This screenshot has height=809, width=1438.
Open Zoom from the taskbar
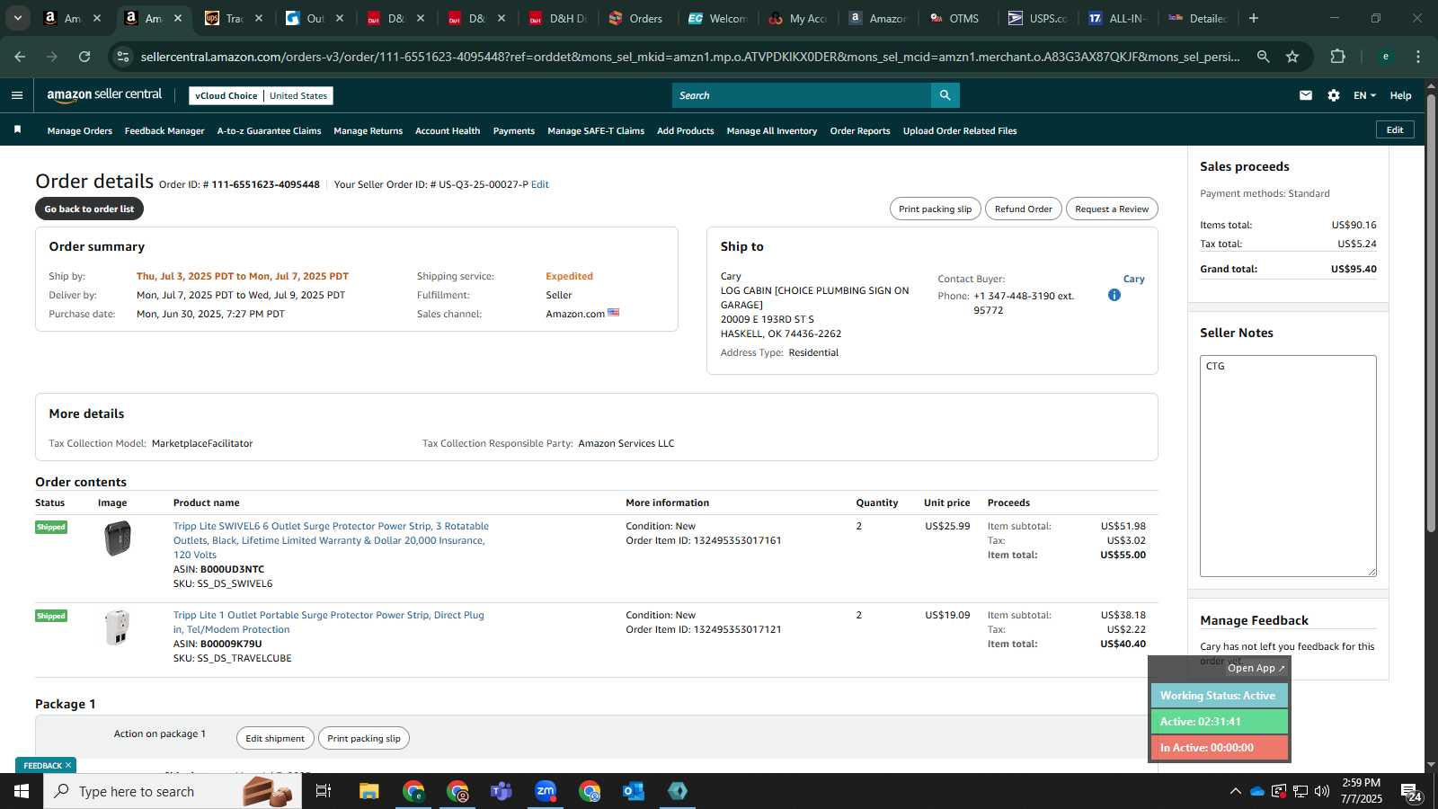pos(546,791)
